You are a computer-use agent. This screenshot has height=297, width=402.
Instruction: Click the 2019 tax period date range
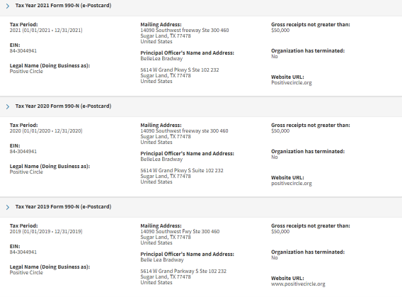tap(46, 232)
